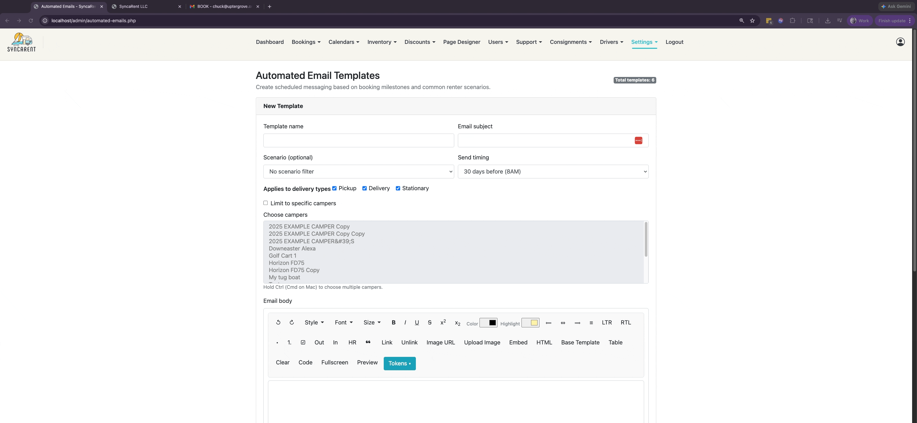The image size is (917, 423).
Task: Open the Settings menu
Action: click(644, 42)
